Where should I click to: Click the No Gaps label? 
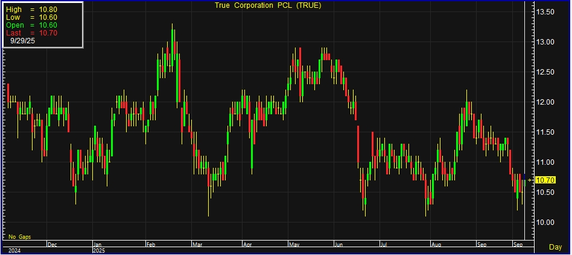(20, 237)
